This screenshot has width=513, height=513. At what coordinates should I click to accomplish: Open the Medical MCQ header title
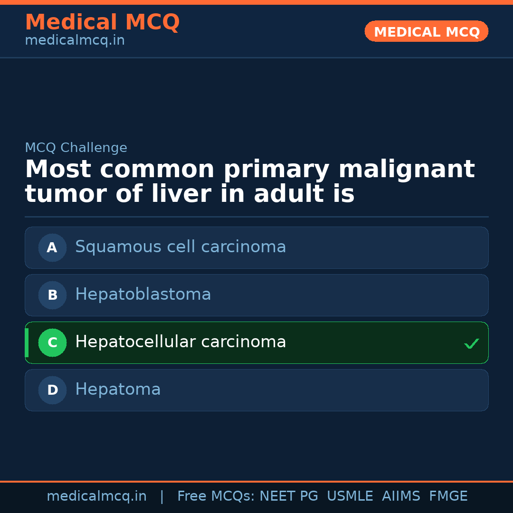[102, 22]
